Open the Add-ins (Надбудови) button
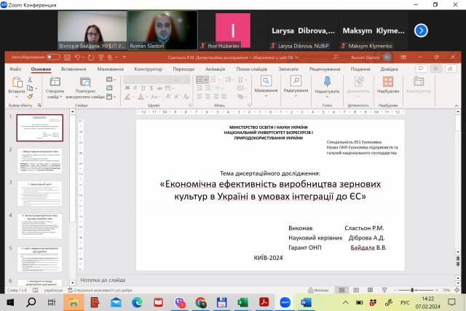466x311 pixels. [389, 81]
